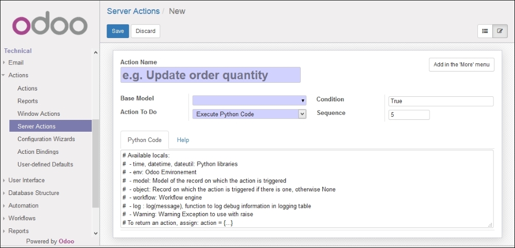Switch to list view icon
The height and width of the screenshot is (248, 515).
pyautogui.click(x=485, y=31)
